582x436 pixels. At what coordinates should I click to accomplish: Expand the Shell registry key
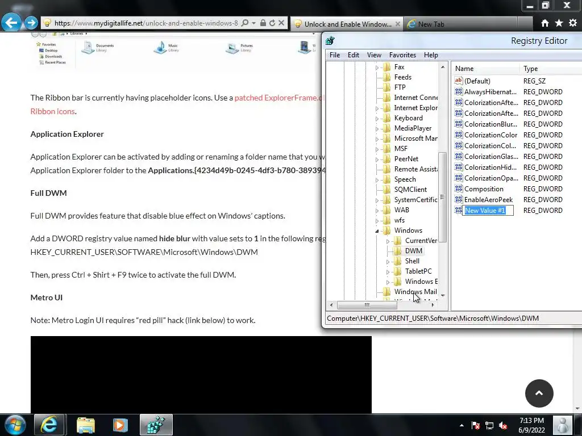[x=388, y=262]
